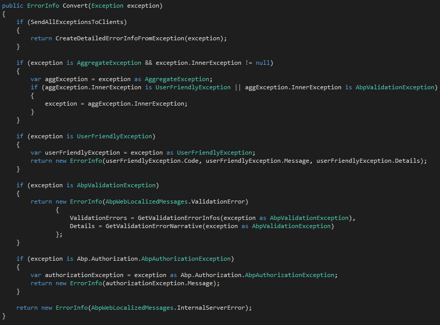Click userFriendlyException.Details argument

coord(368,161)
